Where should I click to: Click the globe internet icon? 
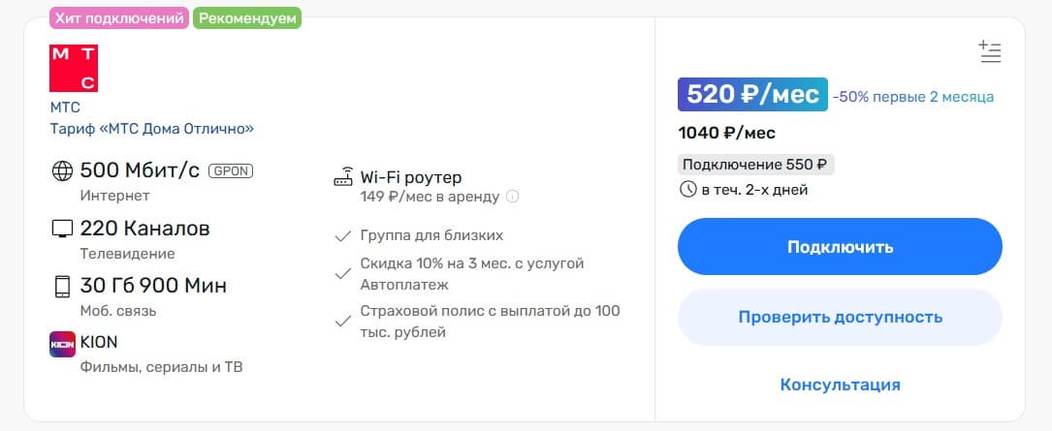pyautogui.click(x=62, y=170)
